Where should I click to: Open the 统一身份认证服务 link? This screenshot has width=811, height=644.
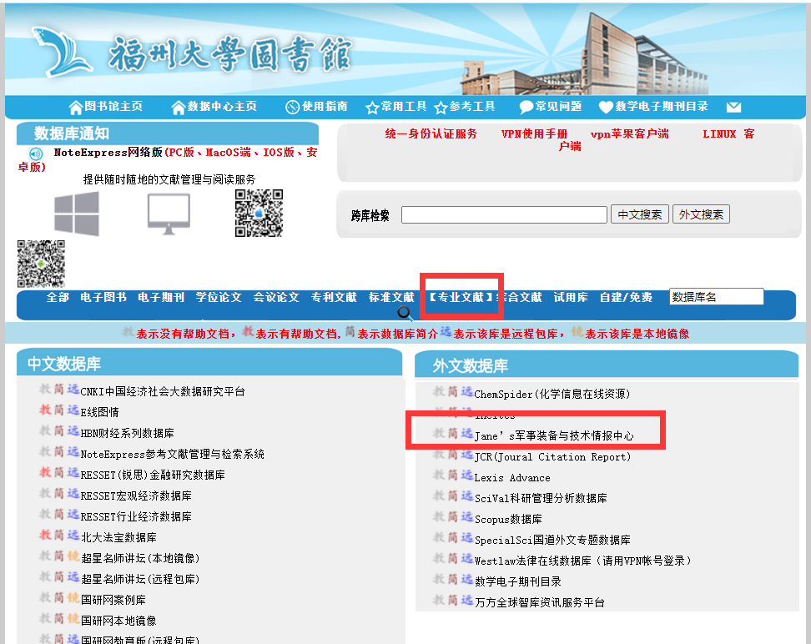click(x=431, y=133)
